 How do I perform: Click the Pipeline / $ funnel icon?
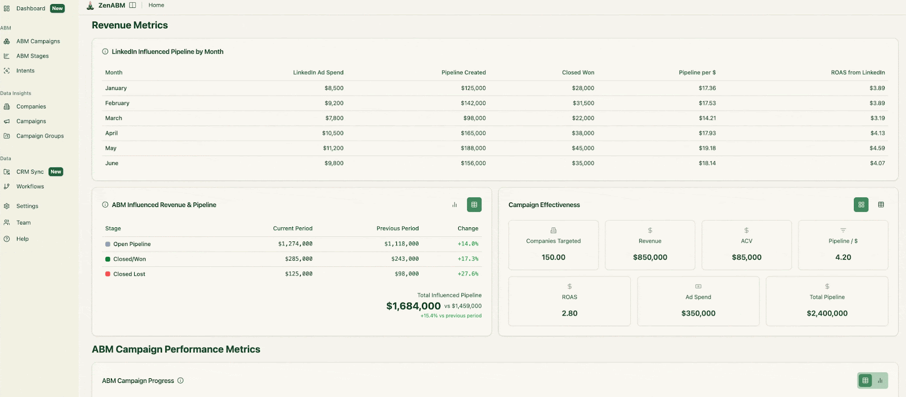[x=843, y=230]
